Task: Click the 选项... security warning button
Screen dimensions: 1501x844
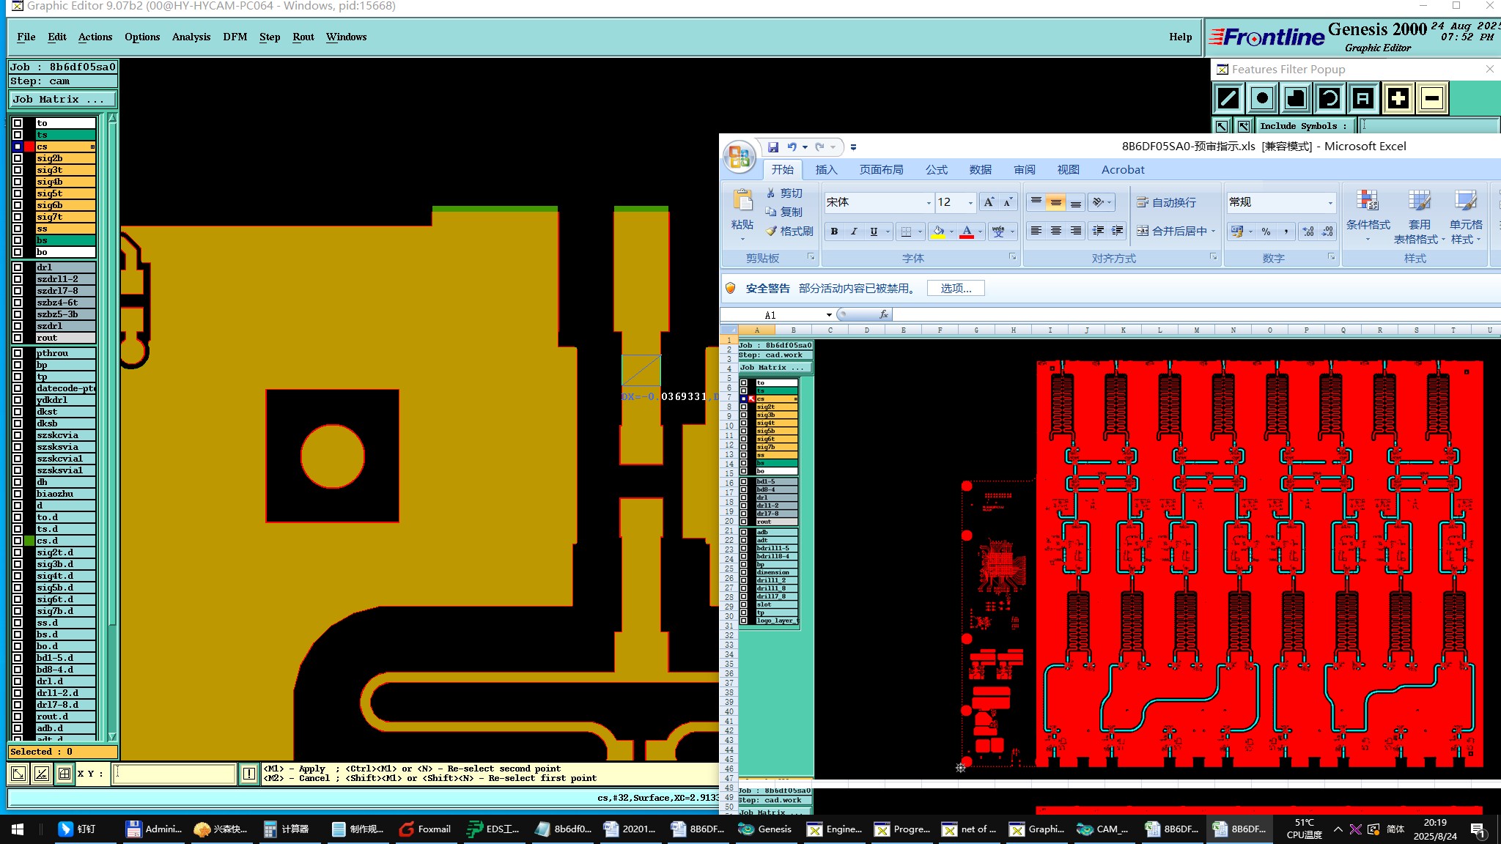Action: coord(955,289)
